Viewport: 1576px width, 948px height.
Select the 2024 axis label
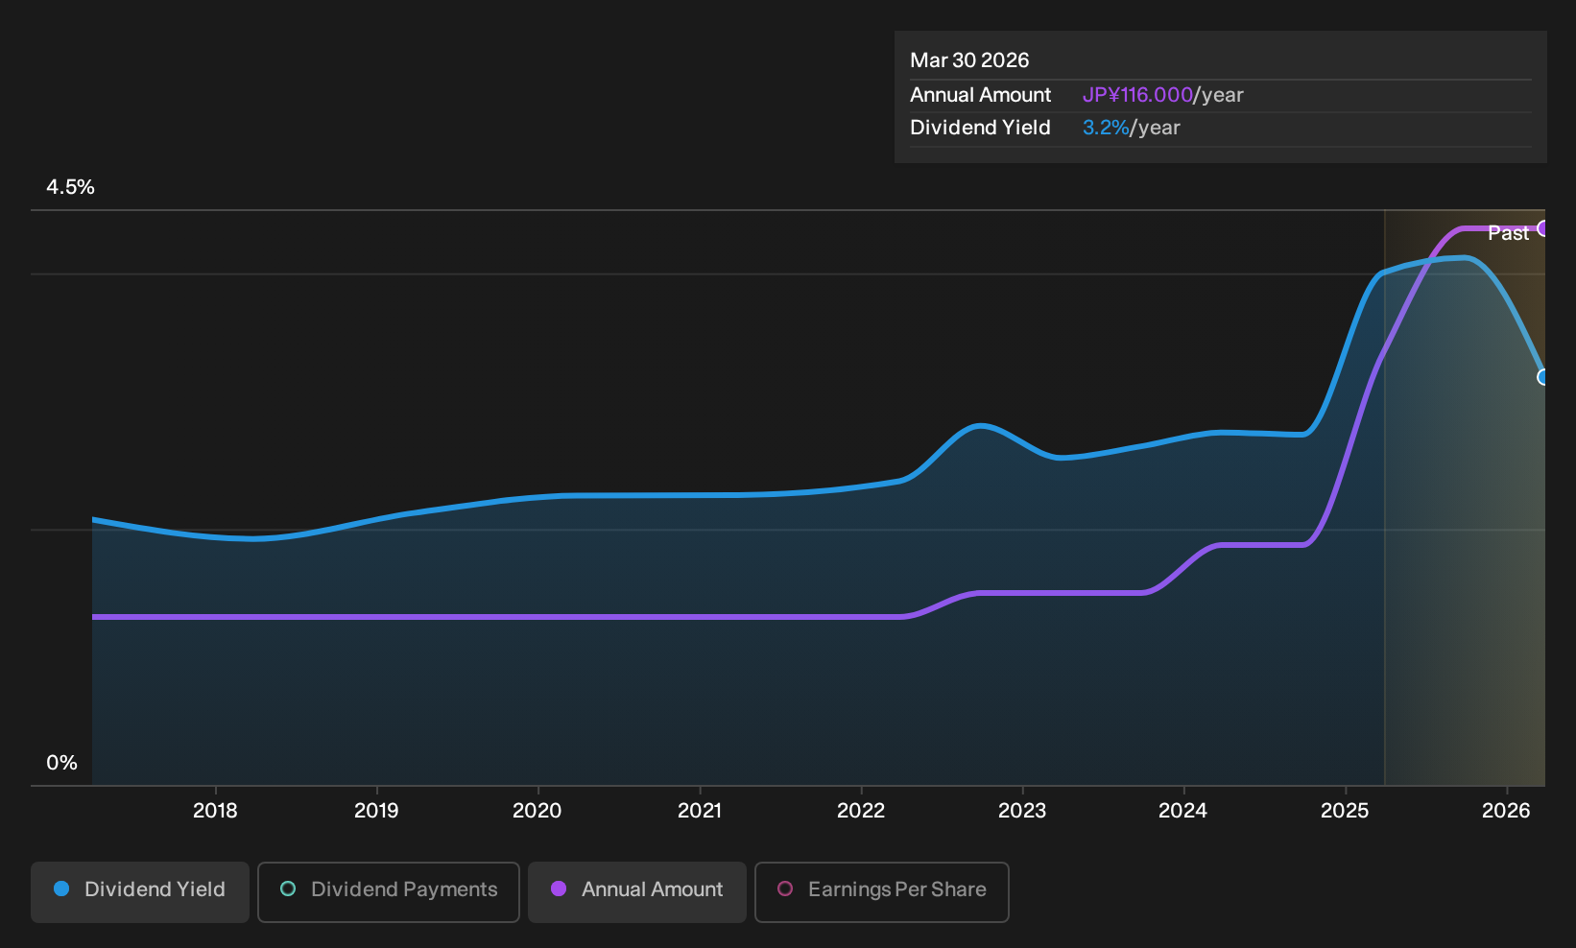click(x=1183, y=811)
